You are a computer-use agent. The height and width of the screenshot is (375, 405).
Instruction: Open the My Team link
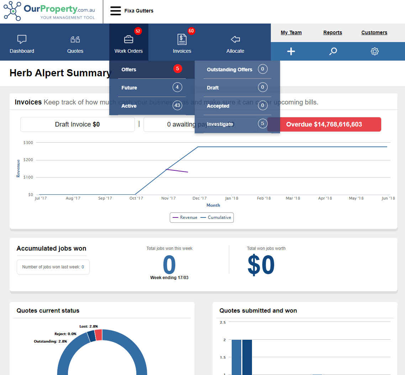tap(291, 32)
